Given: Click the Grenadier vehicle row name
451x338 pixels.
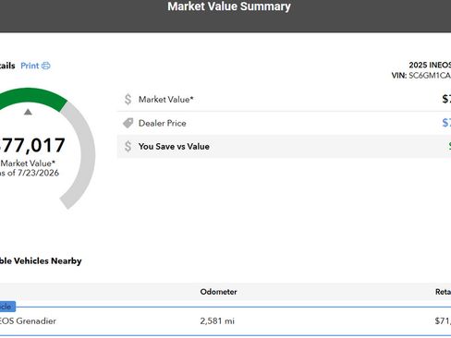Looking at the screenshot, I should click(28, 320).
